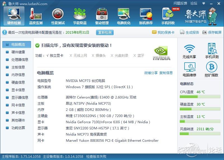The height and width of the screenshot is (160, 224).
Task: Click the 昂达 N73PV motherboard value
Action: [88, 103]
